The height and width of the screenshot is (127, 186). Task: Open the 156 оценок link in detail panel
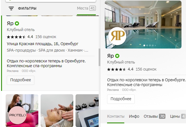pos(146,69)
